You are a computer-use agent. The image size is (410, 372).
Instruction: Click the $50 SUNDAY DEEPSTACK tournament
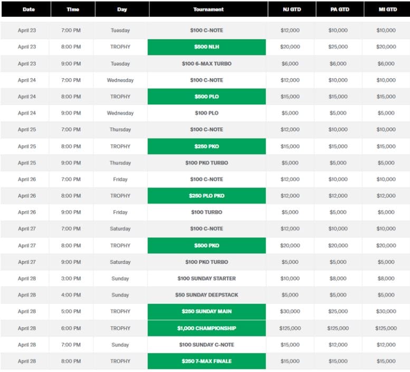click(x=206, y=295)
